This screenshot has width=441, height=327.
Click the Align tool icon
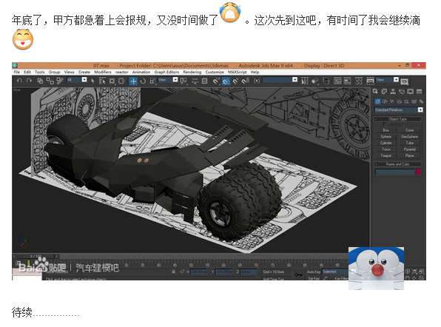(x=314, y=81)
